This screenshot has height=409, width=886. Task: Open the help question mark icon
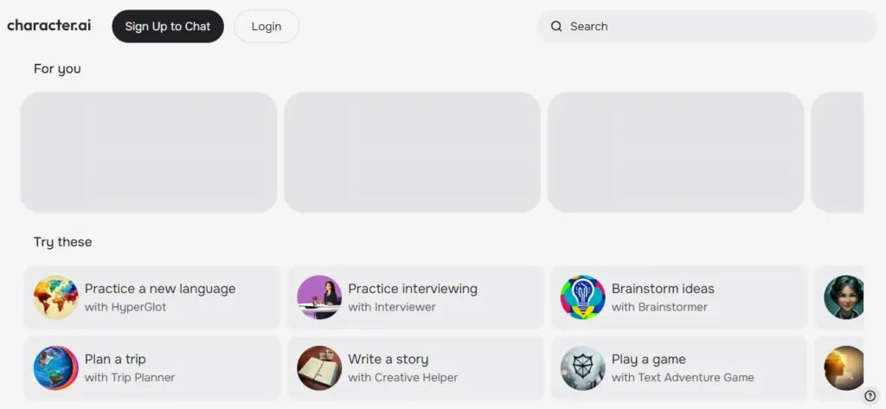coord(870,395)
